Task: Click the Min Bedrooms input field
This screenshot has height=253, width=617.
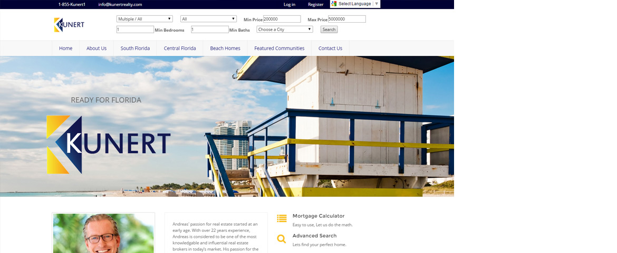Action: coord(135,30)
